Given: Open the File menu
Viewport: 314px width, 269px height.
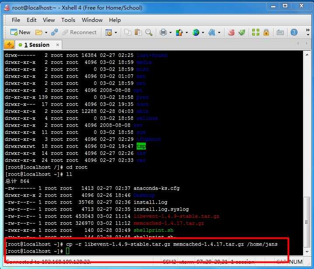Looking at the screenshot, I should pyautogui.click(x=16, y=20).
